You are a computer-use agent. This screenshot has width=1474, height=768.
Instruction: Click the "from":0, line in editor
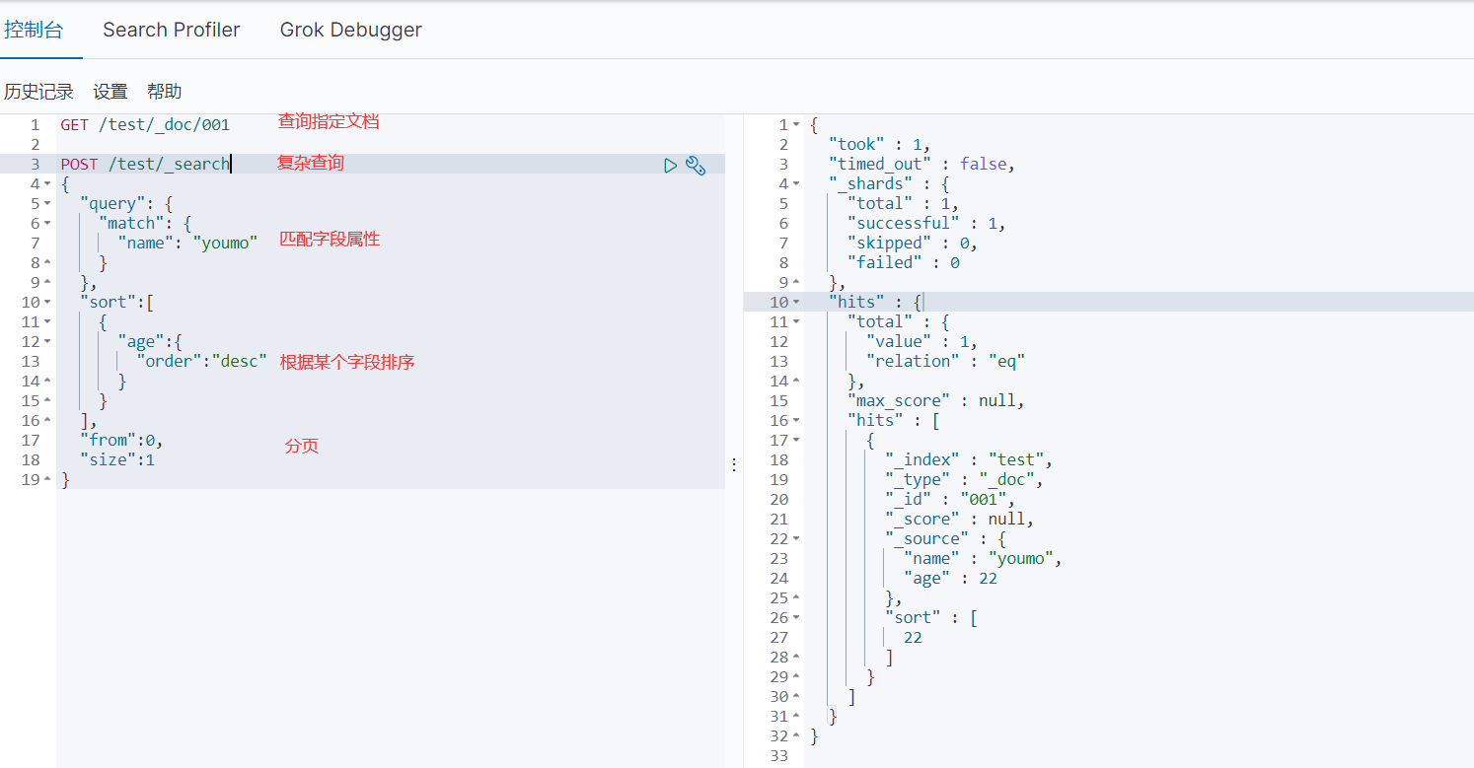coord(121,441)
